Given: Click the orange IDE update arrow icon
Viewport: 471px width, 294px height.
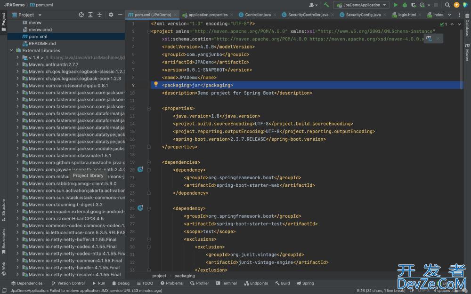Looking at the screenshot, I should coord(456,5).
